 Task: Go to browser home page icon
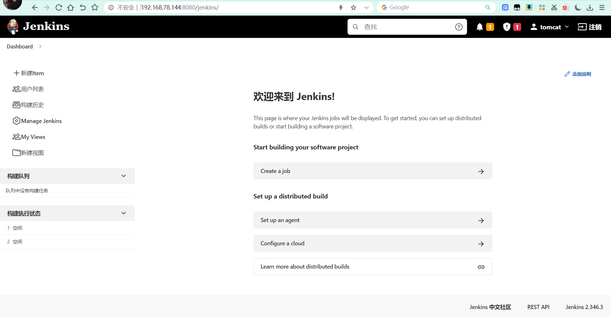[71, 7]
